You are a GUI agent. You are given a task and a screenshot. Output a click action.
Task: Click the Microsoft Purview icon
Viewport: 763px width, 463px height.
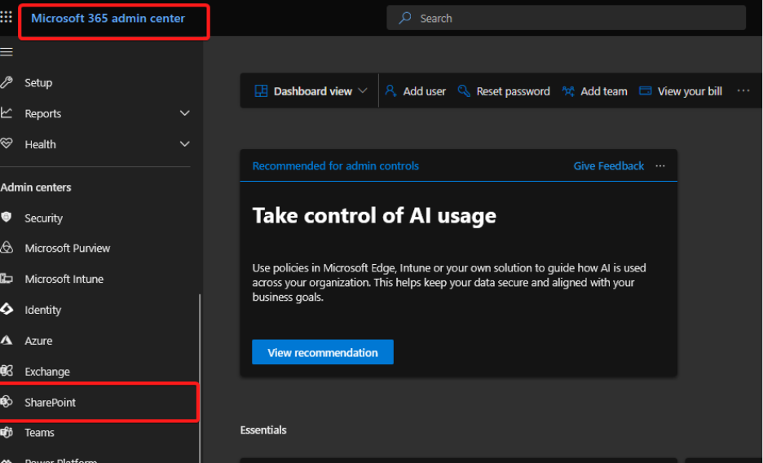tap(7, 248)
